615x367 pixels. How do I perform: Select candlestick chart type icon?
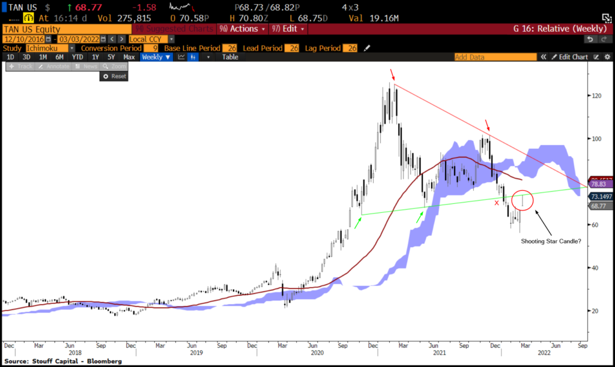193,57
